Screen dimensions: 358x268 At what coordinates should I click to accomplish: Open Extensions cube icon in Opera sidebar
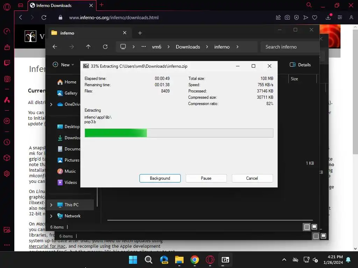(7, 158)
